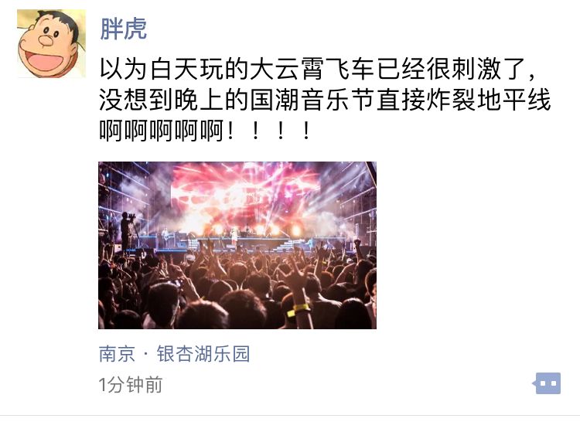Click the right dot of the comment button
Image resolution: width=580 pixels, height=422 pixels.
(553, 383)
